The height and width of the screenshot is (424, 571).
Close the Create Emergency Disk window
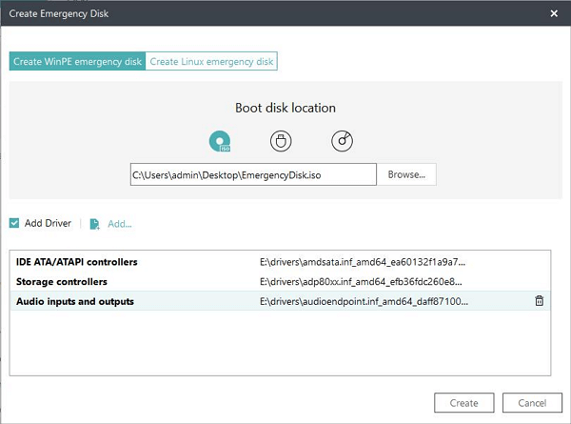554,13
